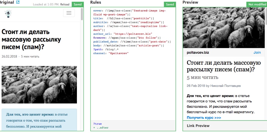The width and height of the screenshot is (267, 133).
Task: Click the sheep image in Original panel
Action: click(x=39, y=85)
